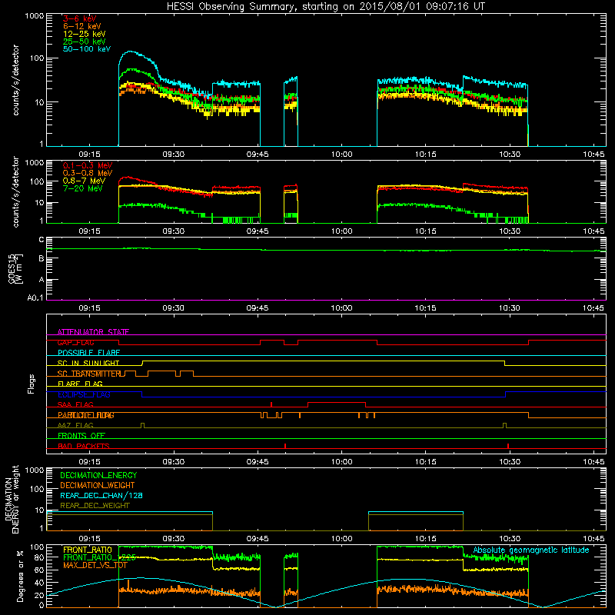Click the 10:45 tick label under Flags panel
The image size is (615, 615).
coord(593,462)
